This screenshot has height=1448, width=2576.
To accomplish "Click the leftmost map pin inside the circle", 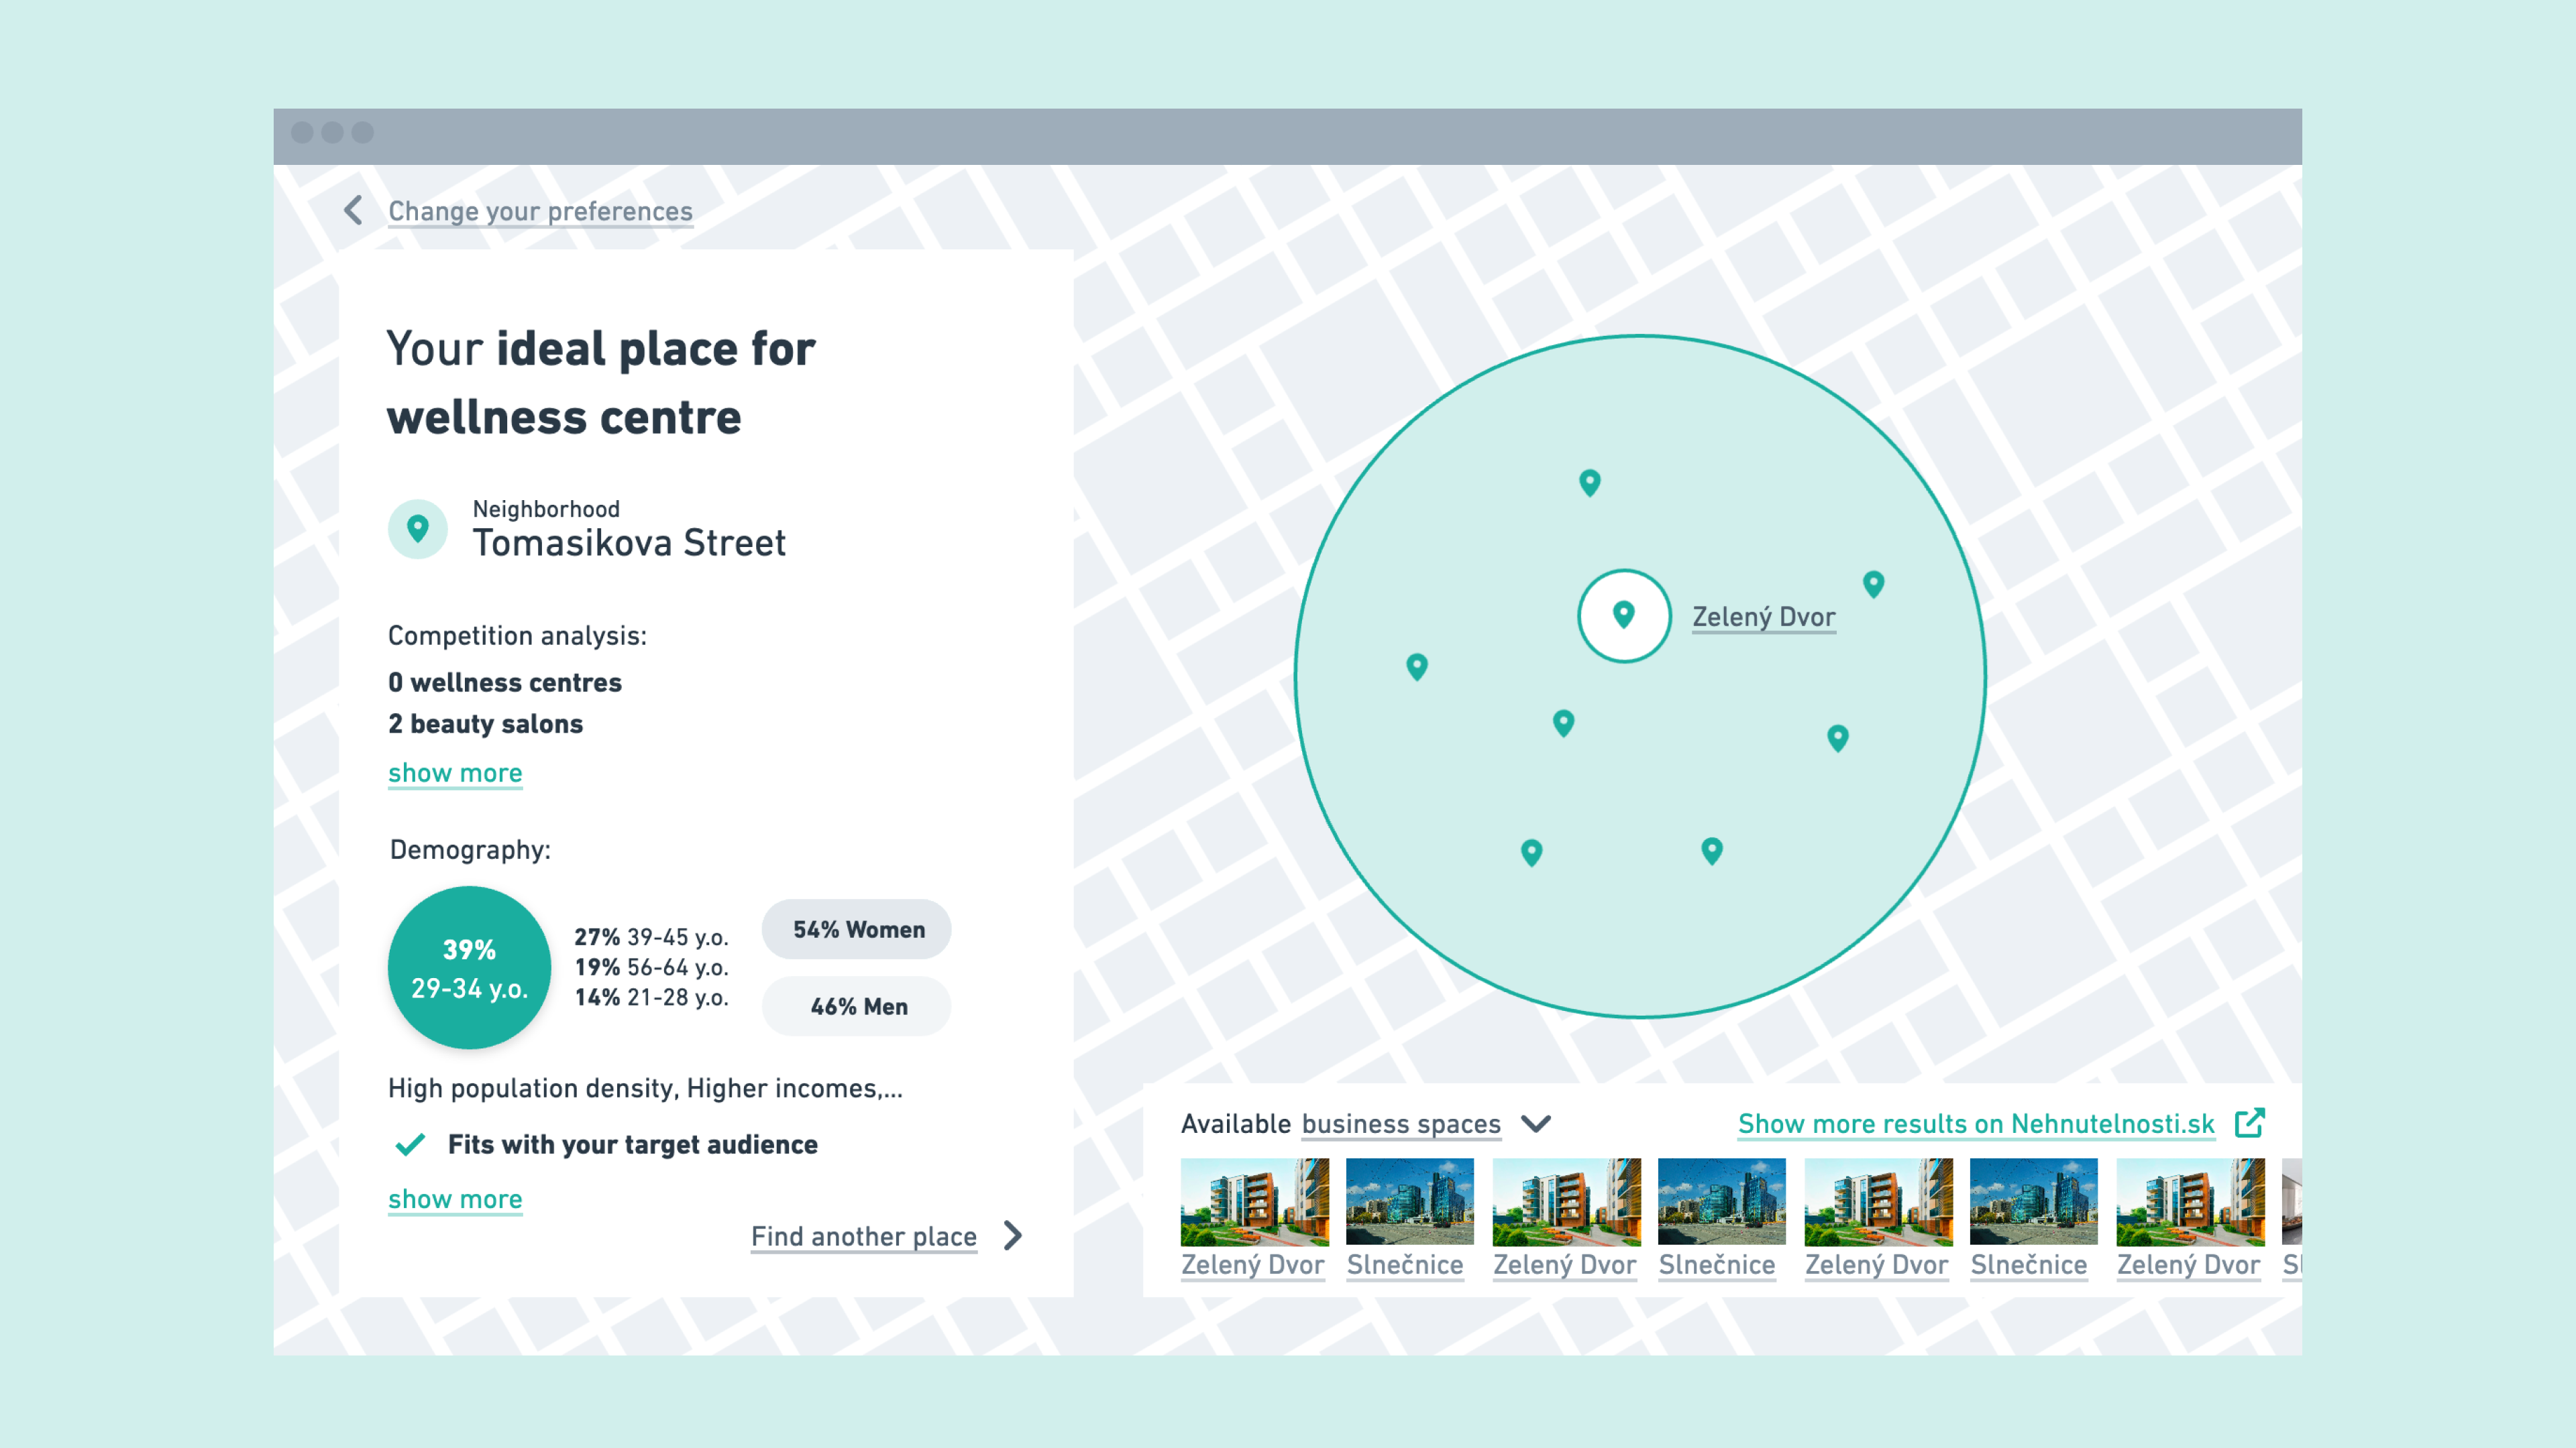I will pos(1416,666).
